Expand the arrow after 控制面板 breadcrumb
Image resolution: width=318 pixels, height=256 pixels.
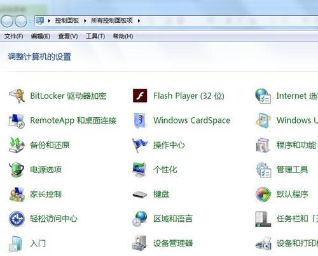click(x=85, y=21)
